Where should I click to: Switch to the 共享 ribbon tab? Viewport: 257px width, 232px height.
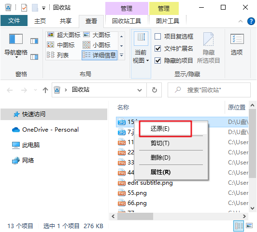click(x=65, y=21)
